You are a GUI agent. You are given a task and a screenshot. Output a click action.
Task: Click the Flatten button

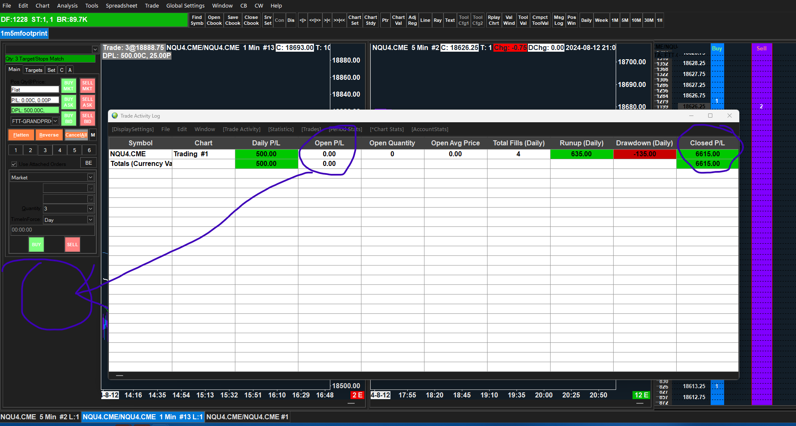click(21, 135)
